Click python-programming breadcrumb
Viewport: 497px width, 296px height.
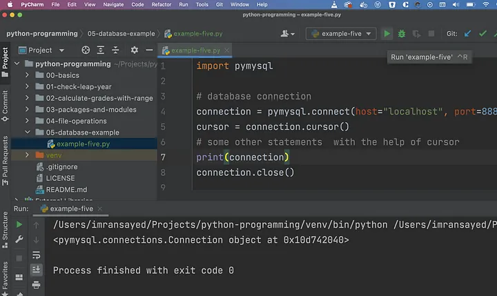point(42,34)
